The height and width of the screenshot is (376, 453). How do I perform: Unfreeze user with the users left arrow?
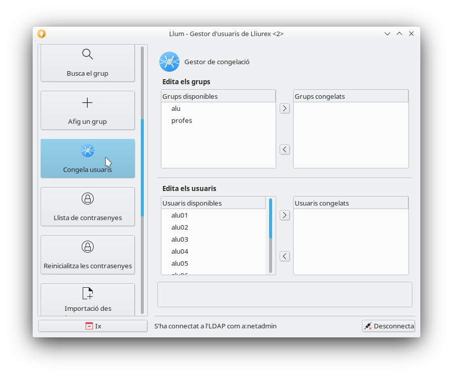(x=285, y=256)
